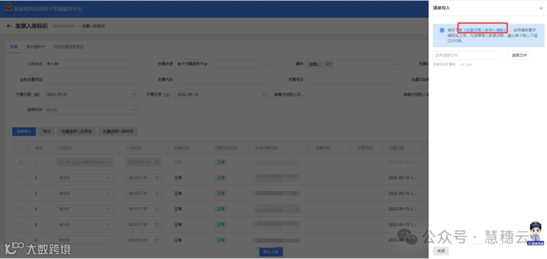
Task: Open row 2 入账状态 请选择 dropdown
Action: click(x=85, y=178)
